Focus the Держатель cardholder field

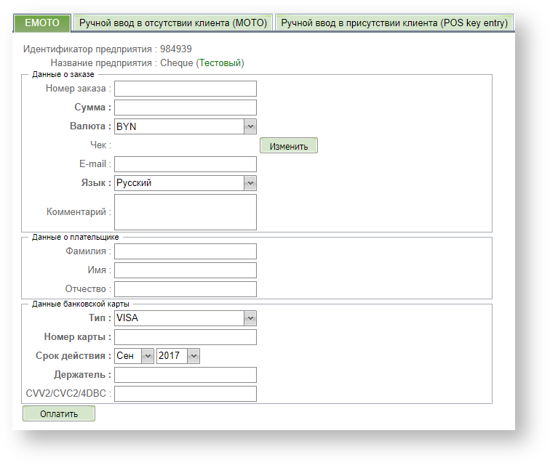point(186,375)
